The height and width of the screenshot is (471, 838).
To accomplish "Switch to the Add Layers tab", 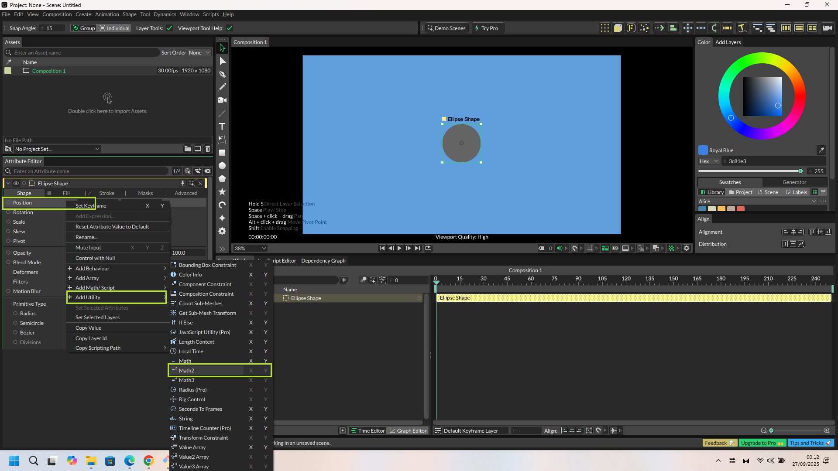I will [x=728, y=42].
